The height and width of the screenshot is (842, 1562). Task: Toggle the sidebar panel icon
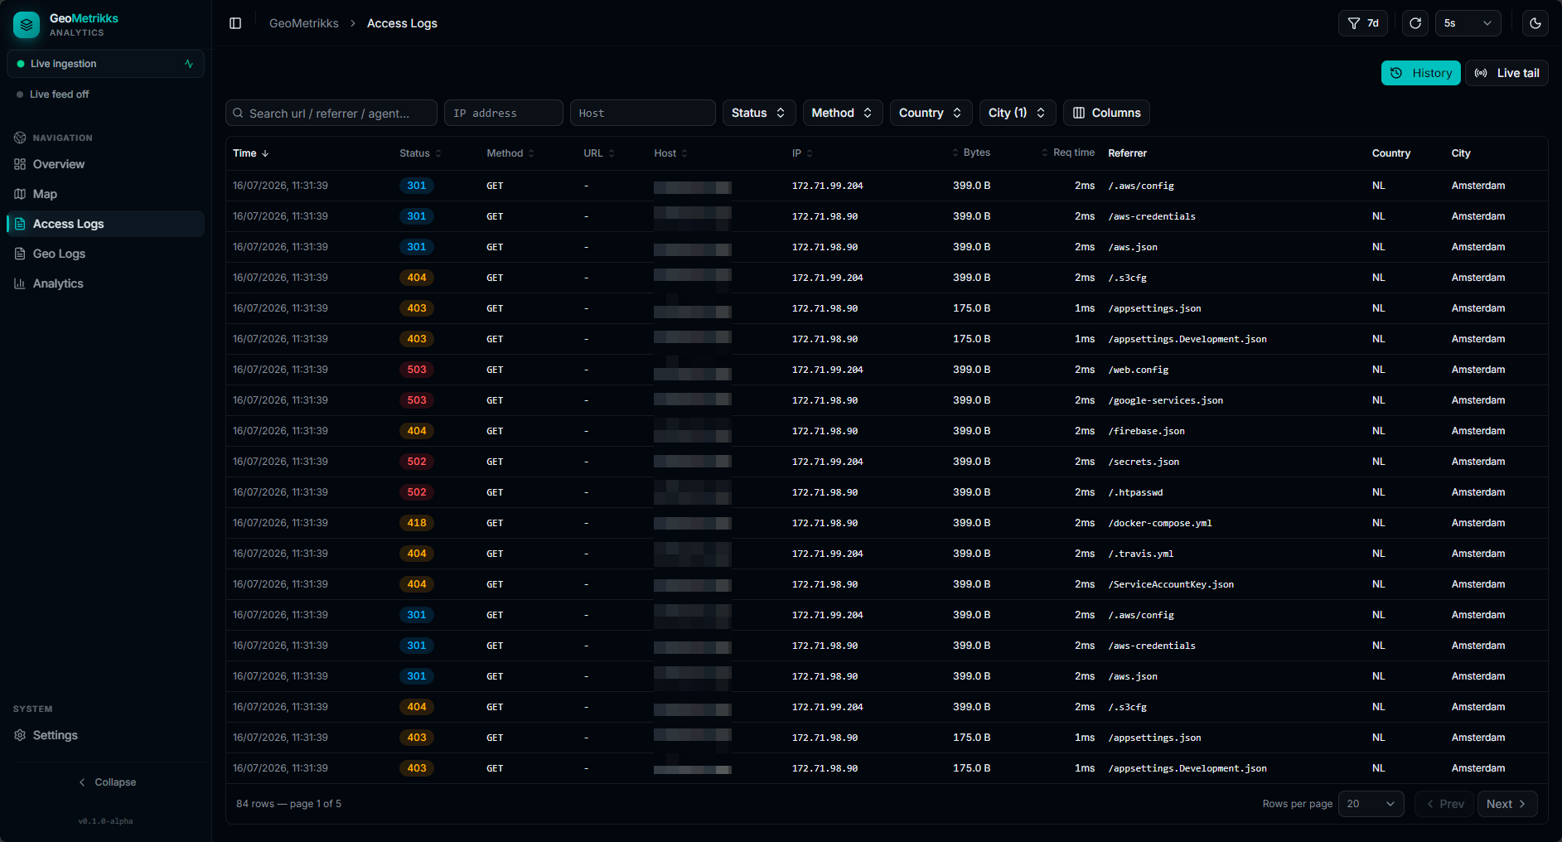(x=235, y=23)
